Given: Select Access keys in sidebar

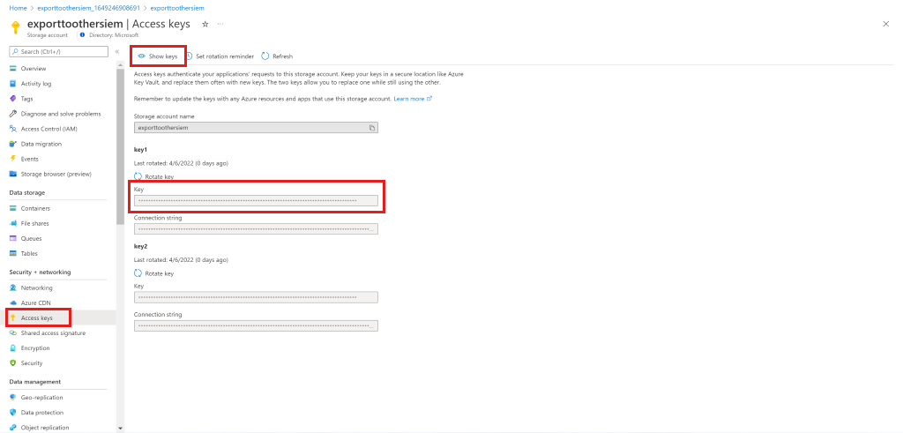Looking at the screenshot, I should coord(38,317).
